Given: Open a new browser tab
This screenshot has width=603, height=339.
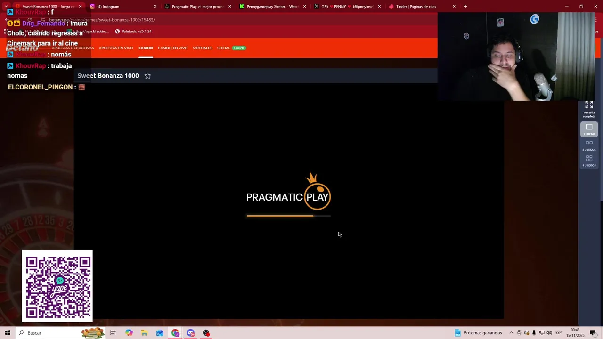Looking at the screenshot, I should (x=465, y=7).
